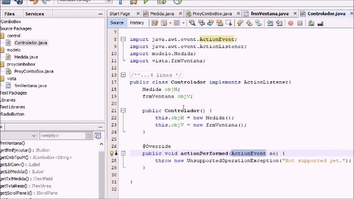The width and height of the screenshot is (354, 199).
Task: Select getTxtMedida() member in Navigator
Action: (x=26, y=179)
